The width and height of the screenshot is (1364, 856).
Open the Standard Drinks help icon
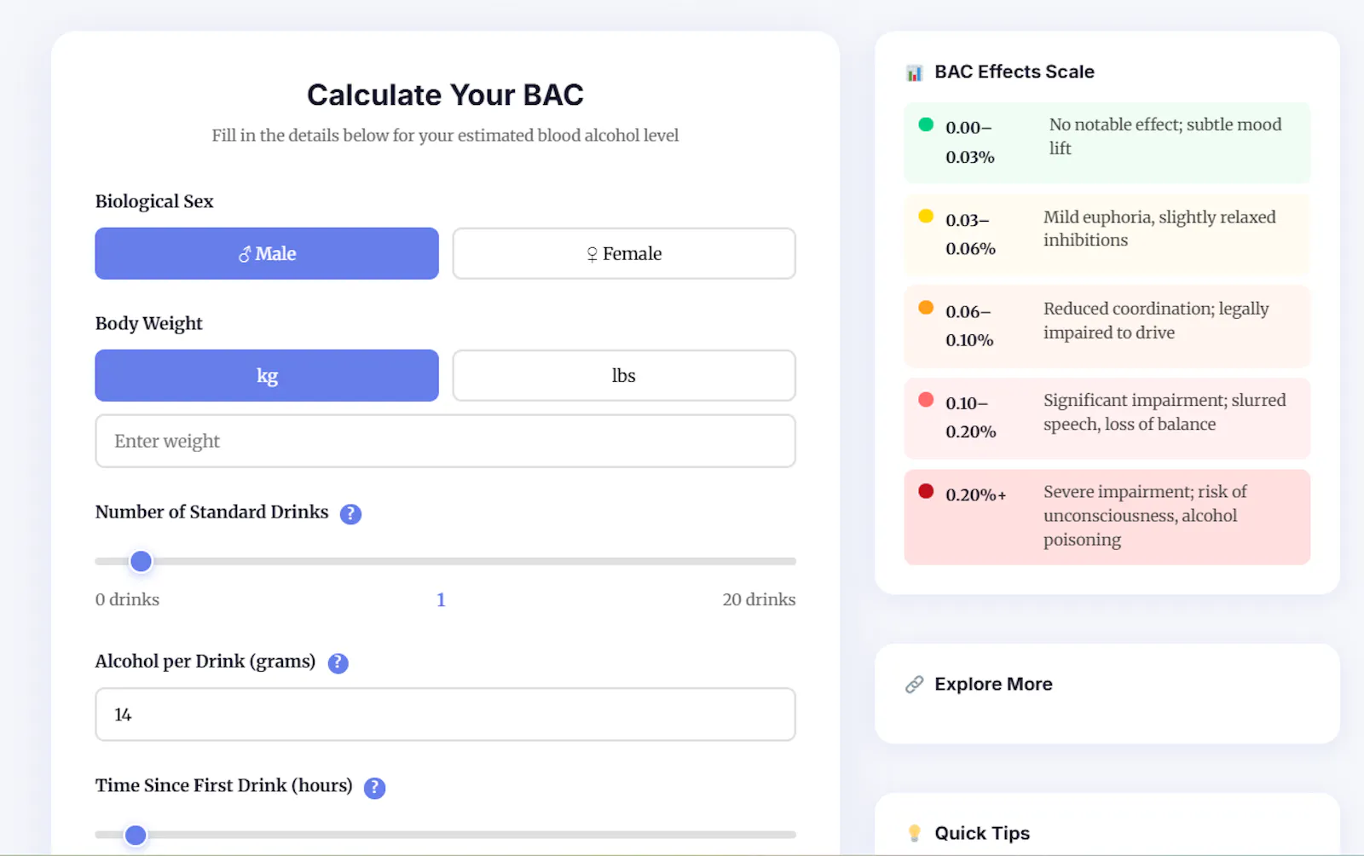pyautogui.click(x=350, y=514)
